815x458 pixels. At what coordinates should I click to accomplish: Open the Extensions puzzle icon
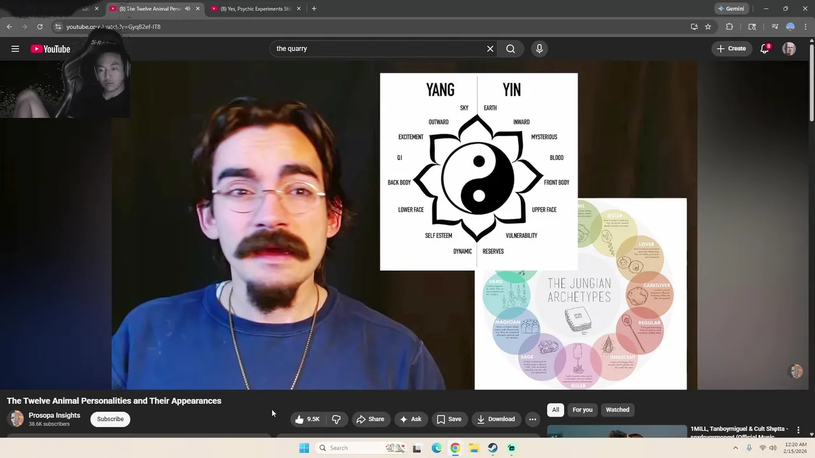(730, 27)
